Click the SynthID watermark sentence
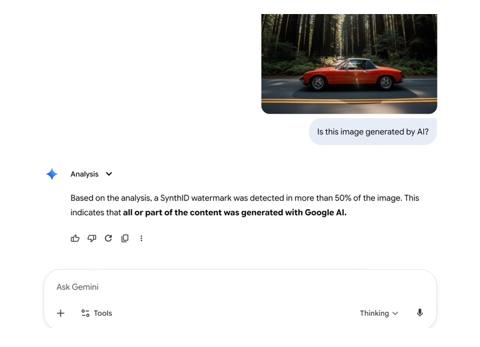480x347 pixels. point(244,198)
